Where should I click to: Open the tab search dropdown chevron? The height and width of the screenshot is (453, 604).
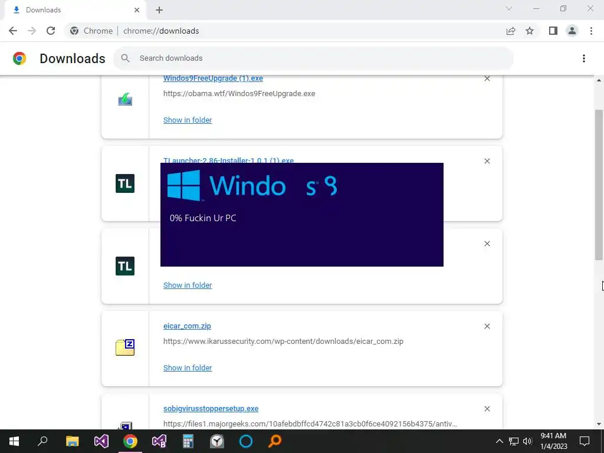click(x=509, y=8)
